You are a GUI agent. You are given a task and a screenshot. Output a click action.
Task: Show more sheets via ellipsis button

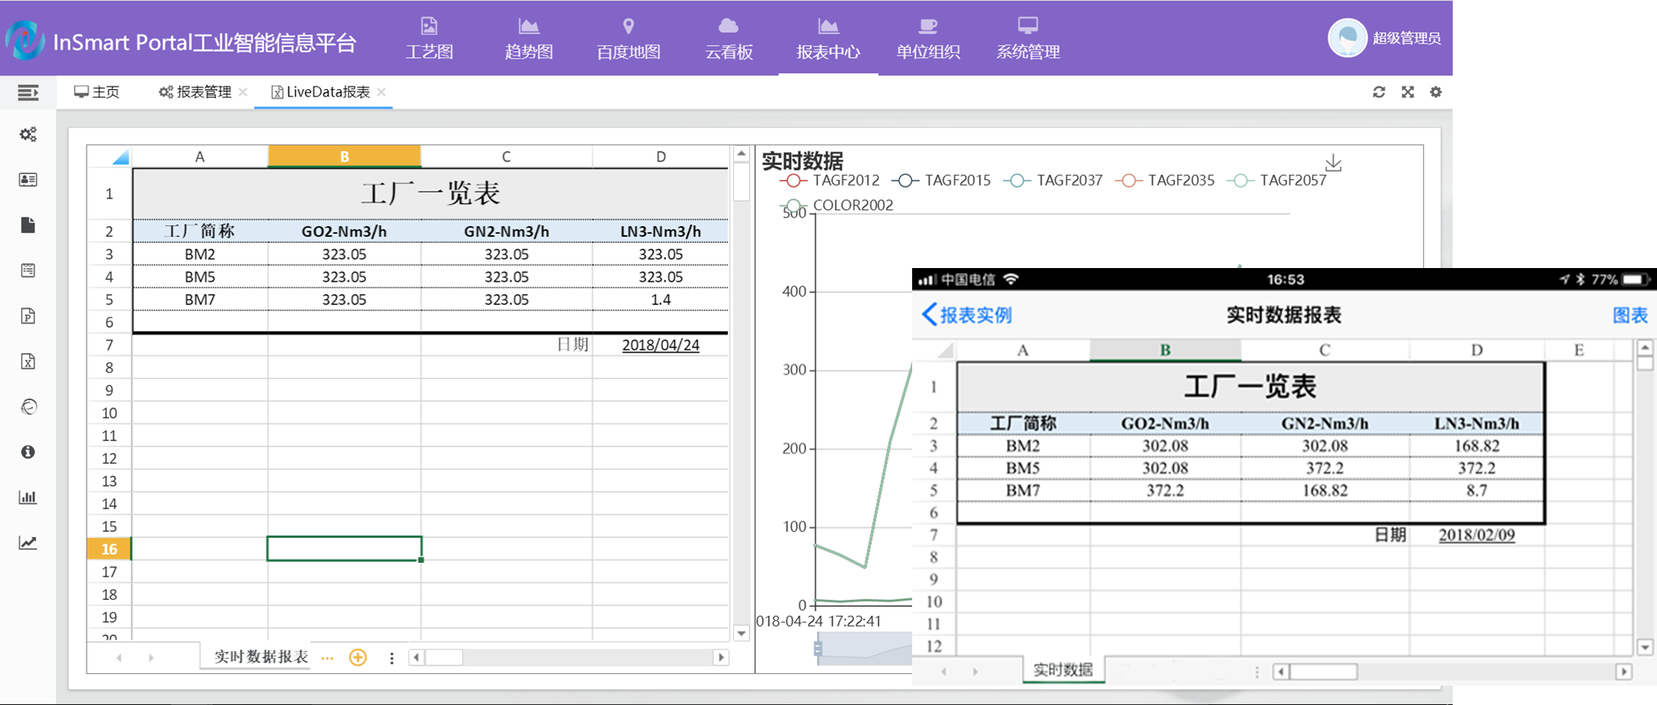point(327,658)
